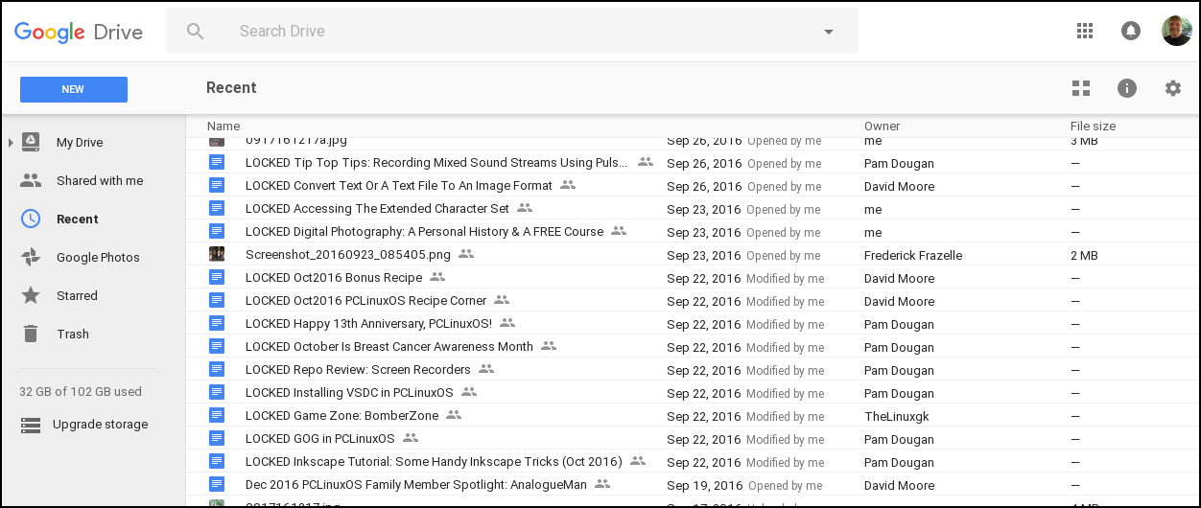Click the NEW button

[74, 89]
